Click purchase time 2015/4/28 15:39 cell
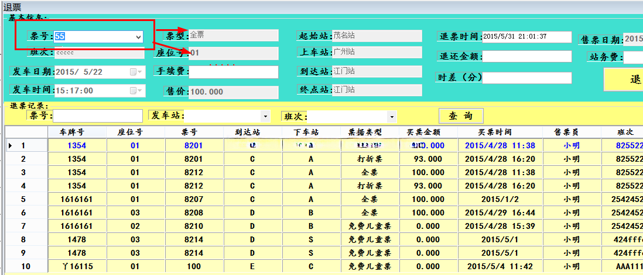The width and height of the screenshot is (643, 275). 500,227
